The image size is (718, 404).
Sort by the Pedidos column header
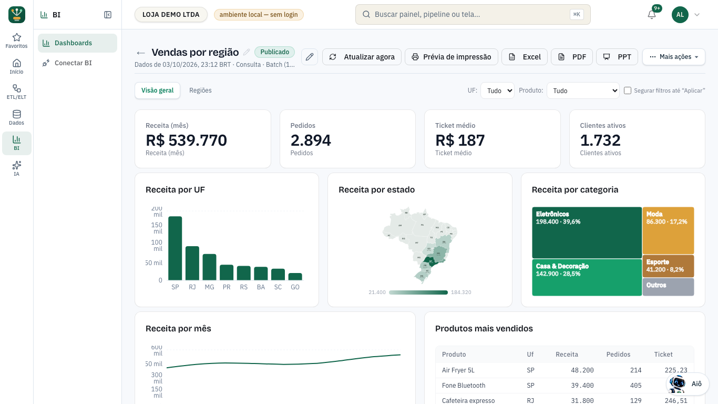[x=618, y=355]
